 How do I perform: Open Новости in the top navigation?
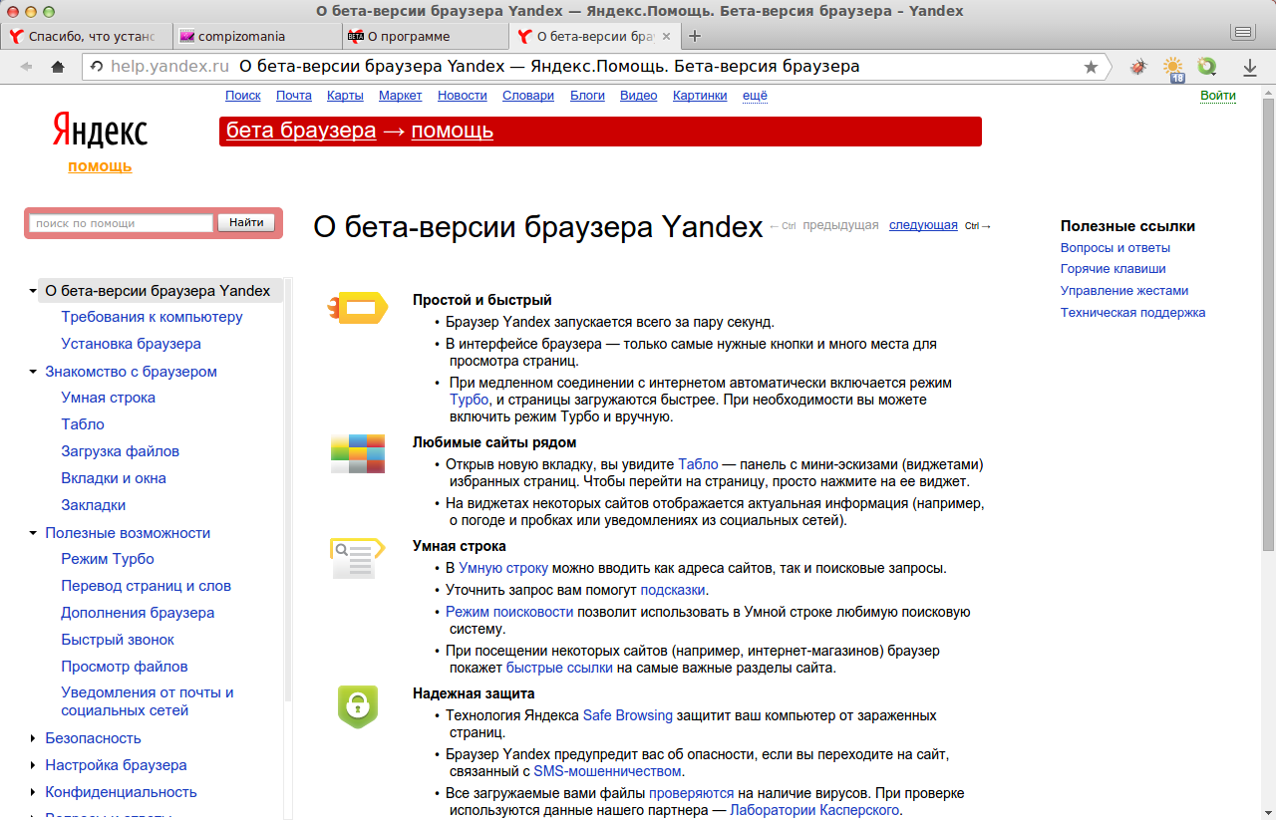click(463, 96)
